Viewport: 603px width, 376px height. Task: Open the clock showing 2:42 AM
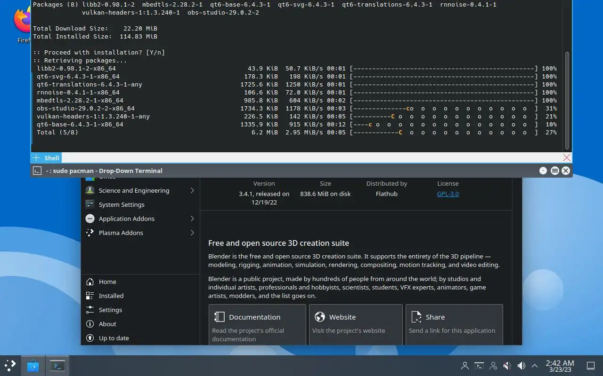[560, 366]
